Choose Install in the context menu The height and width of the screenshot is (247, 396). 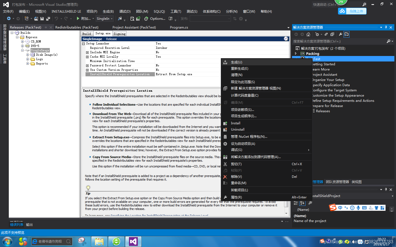pyautogui.click(x=266, y=123)
